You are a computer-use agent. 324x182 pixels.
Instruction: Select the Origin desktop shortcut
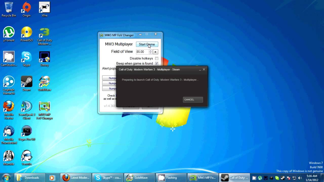(26, 9)
